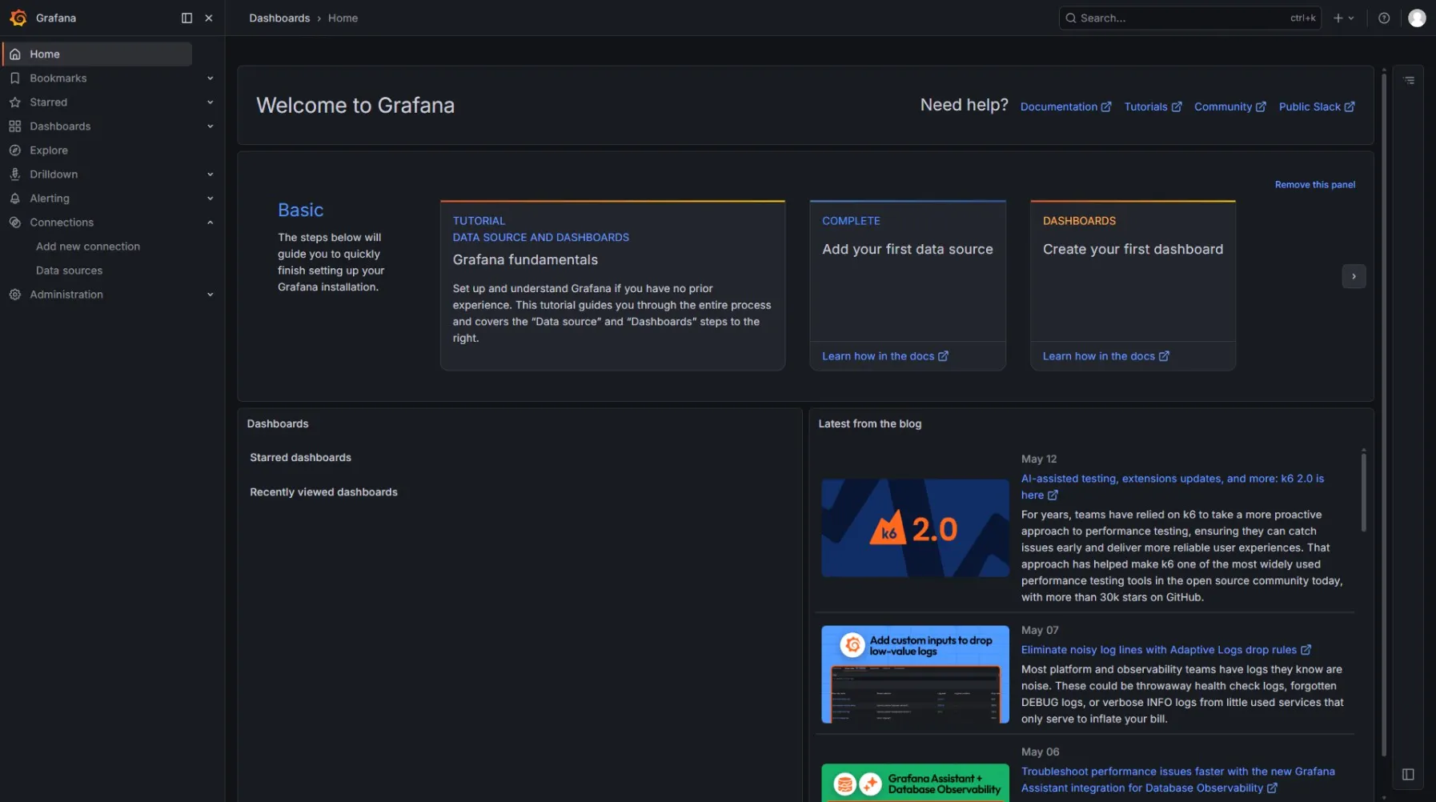
Task: Open the Add your first data source card
Action: click(908, 271)
